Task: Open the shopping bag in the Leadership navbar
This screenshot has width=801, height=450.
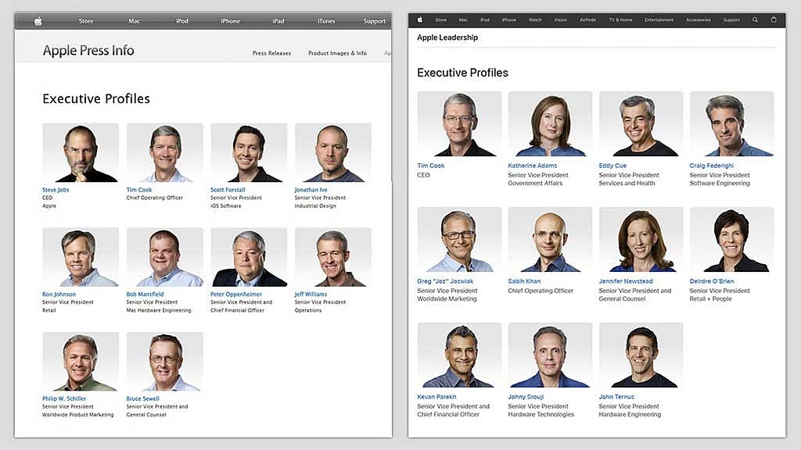Action: [x=774, y=20]
